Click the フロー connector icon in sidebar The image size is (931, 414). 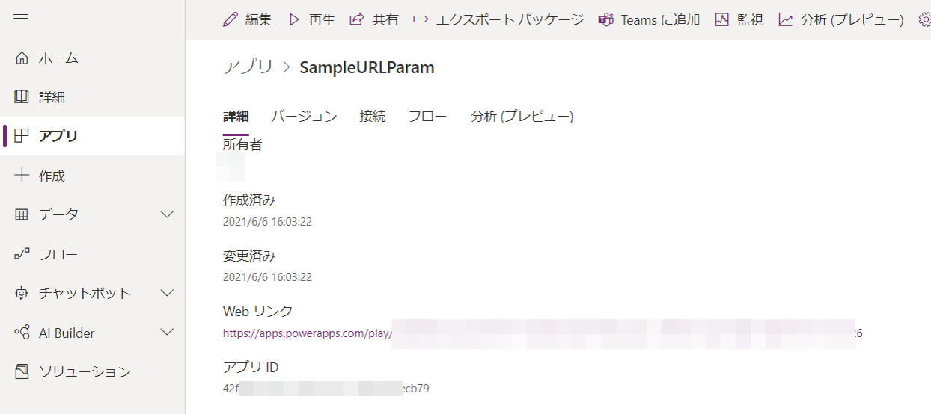(x=22, y=254)
